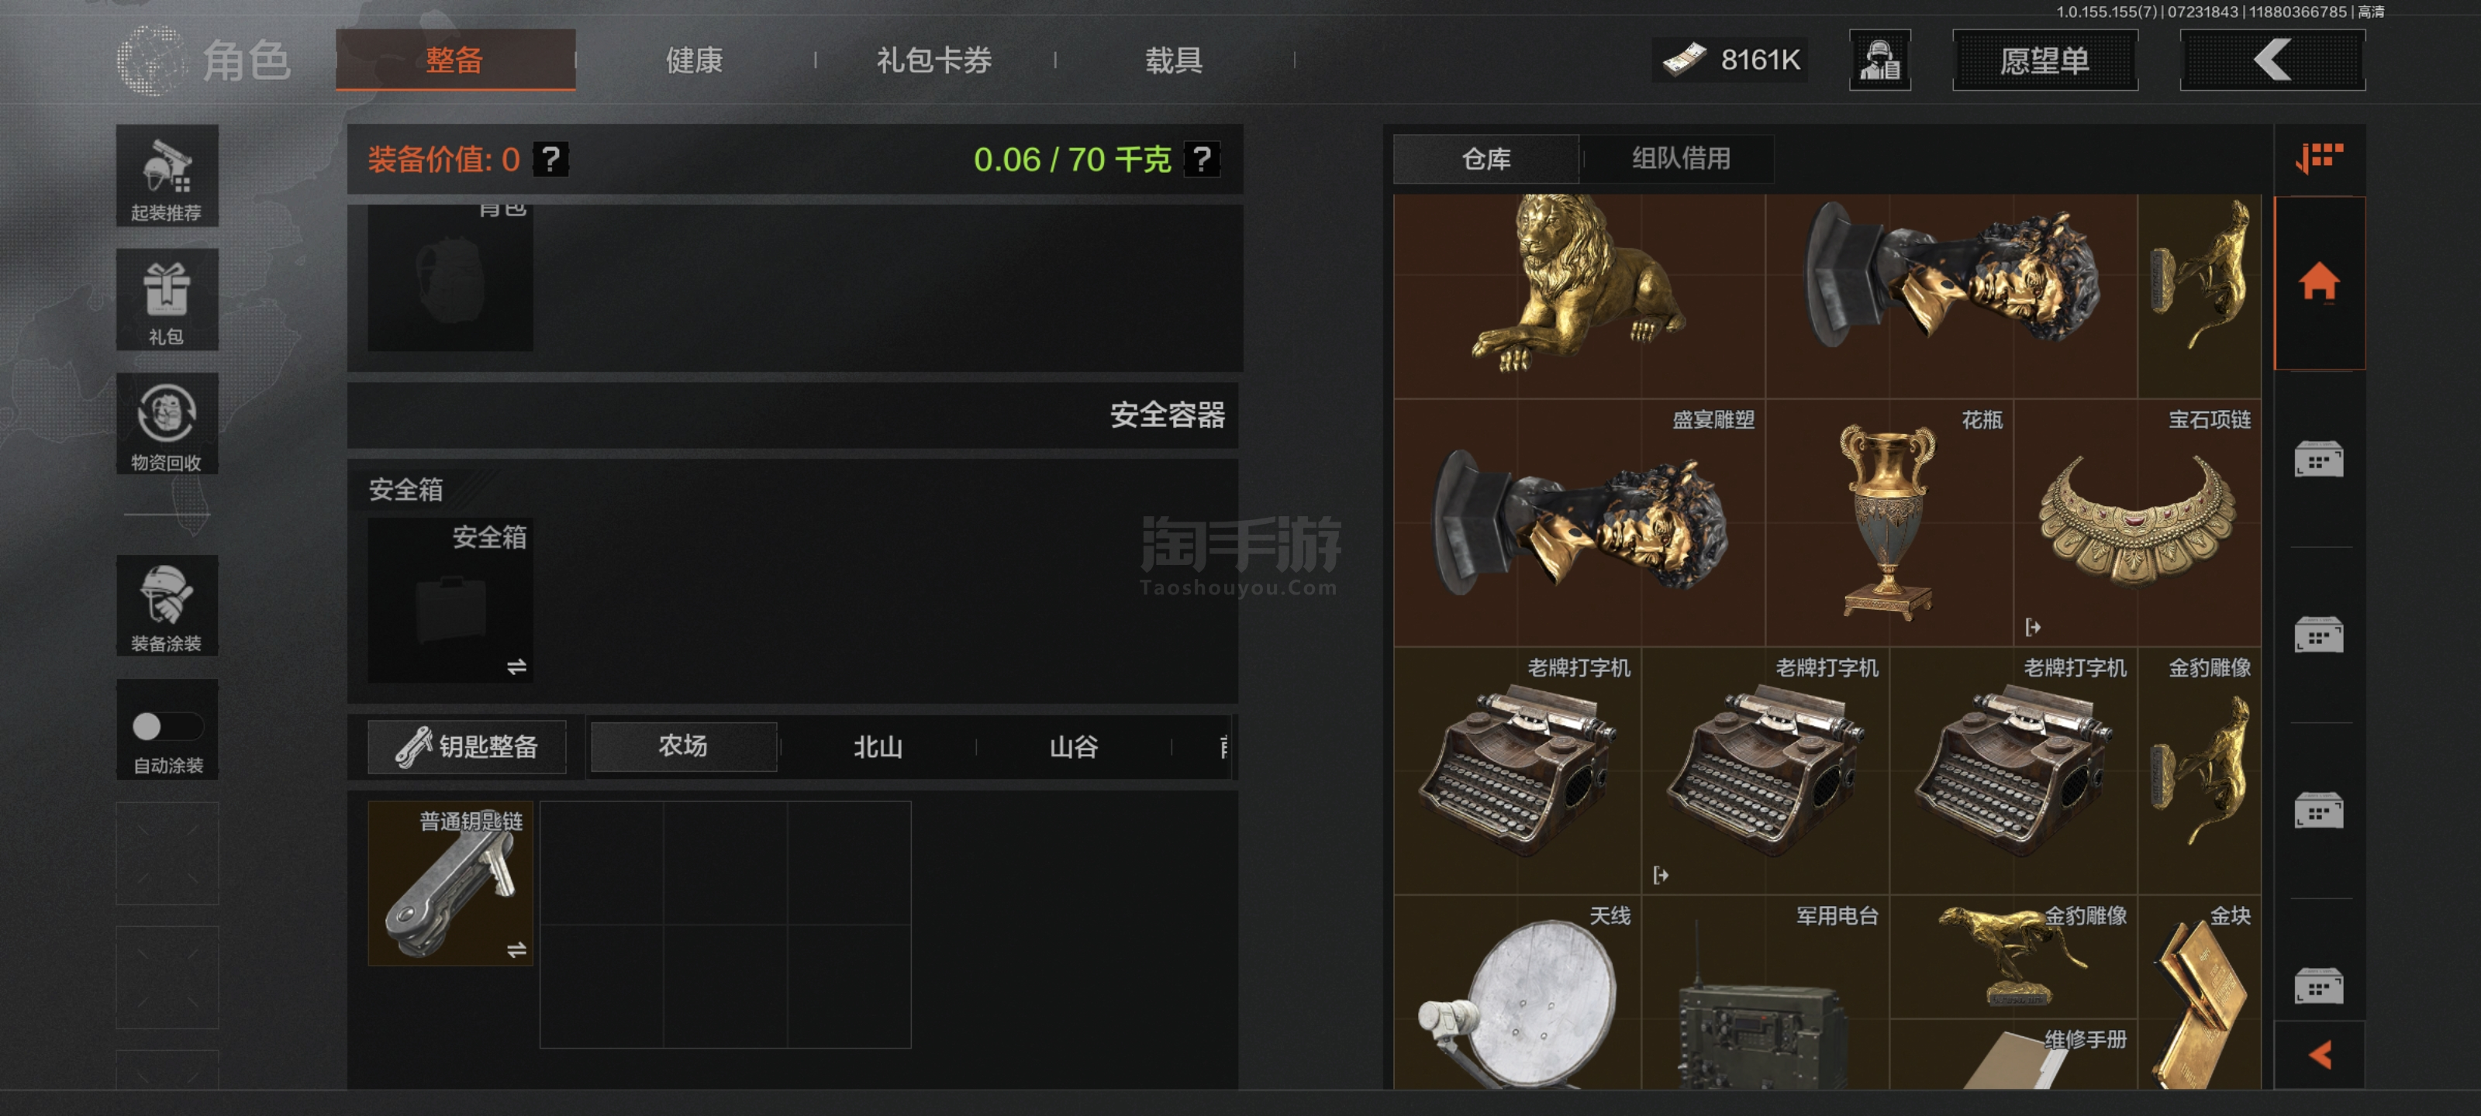Open the 物资回收 recycle icon

click(x=167, y=422)
